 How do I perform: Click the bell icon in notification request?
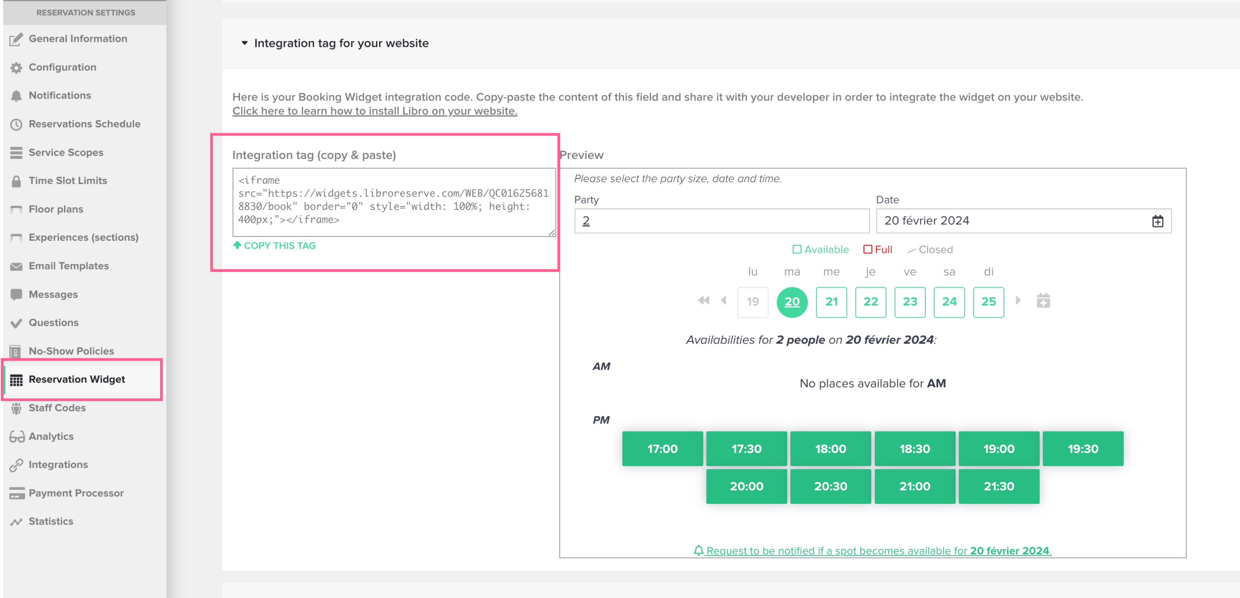coord(698,550)
